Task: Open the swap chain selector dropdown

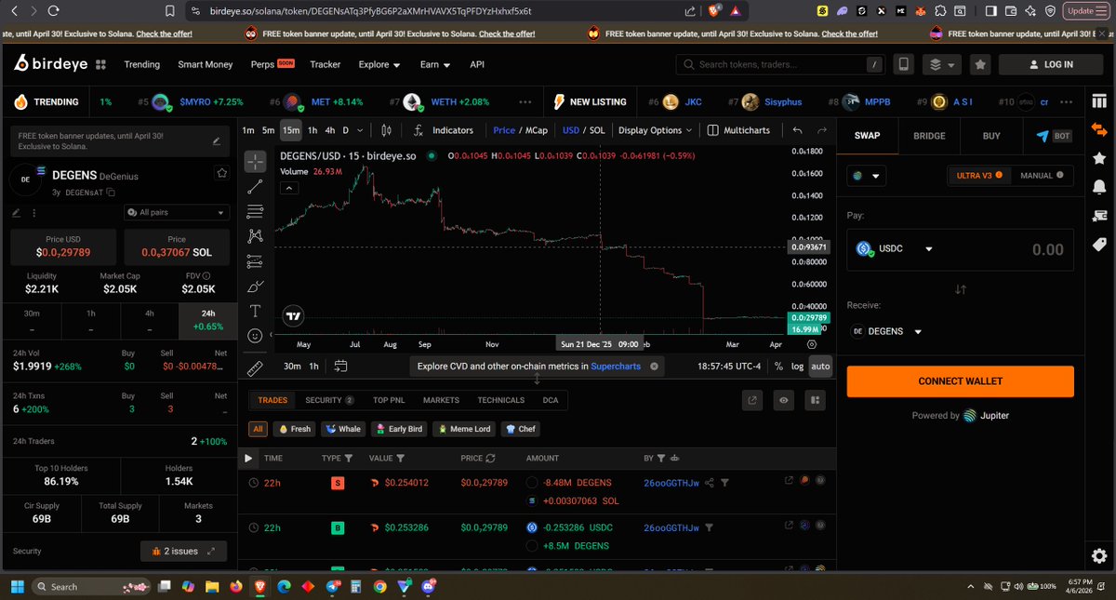Action: tap(866, 175)
